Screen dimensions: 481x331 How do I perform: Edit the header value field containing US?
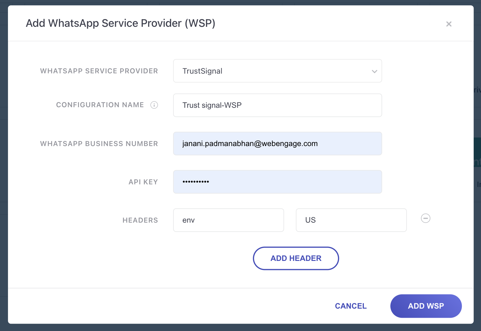click(x=351, y=220)
